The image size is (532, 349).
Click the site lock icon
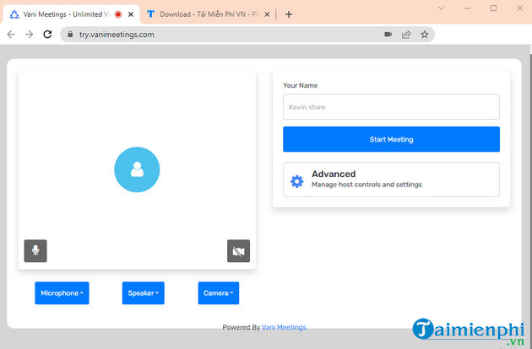[71, 35]
